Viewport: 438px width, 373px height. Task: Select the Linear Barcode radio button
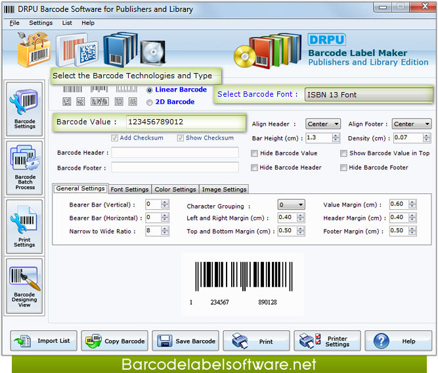pos(150,90)
